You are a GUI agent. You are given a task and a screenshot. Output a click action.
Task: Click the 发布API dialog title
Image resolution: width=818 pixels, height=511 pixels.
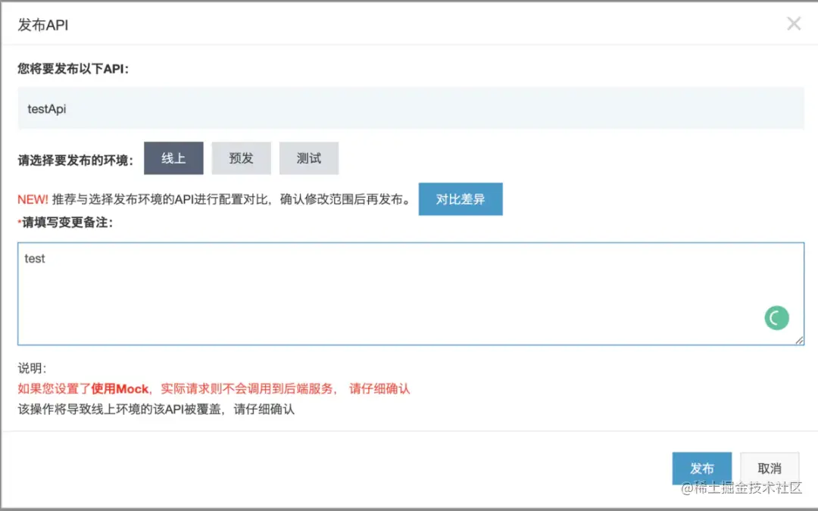(x=42, y=25)
